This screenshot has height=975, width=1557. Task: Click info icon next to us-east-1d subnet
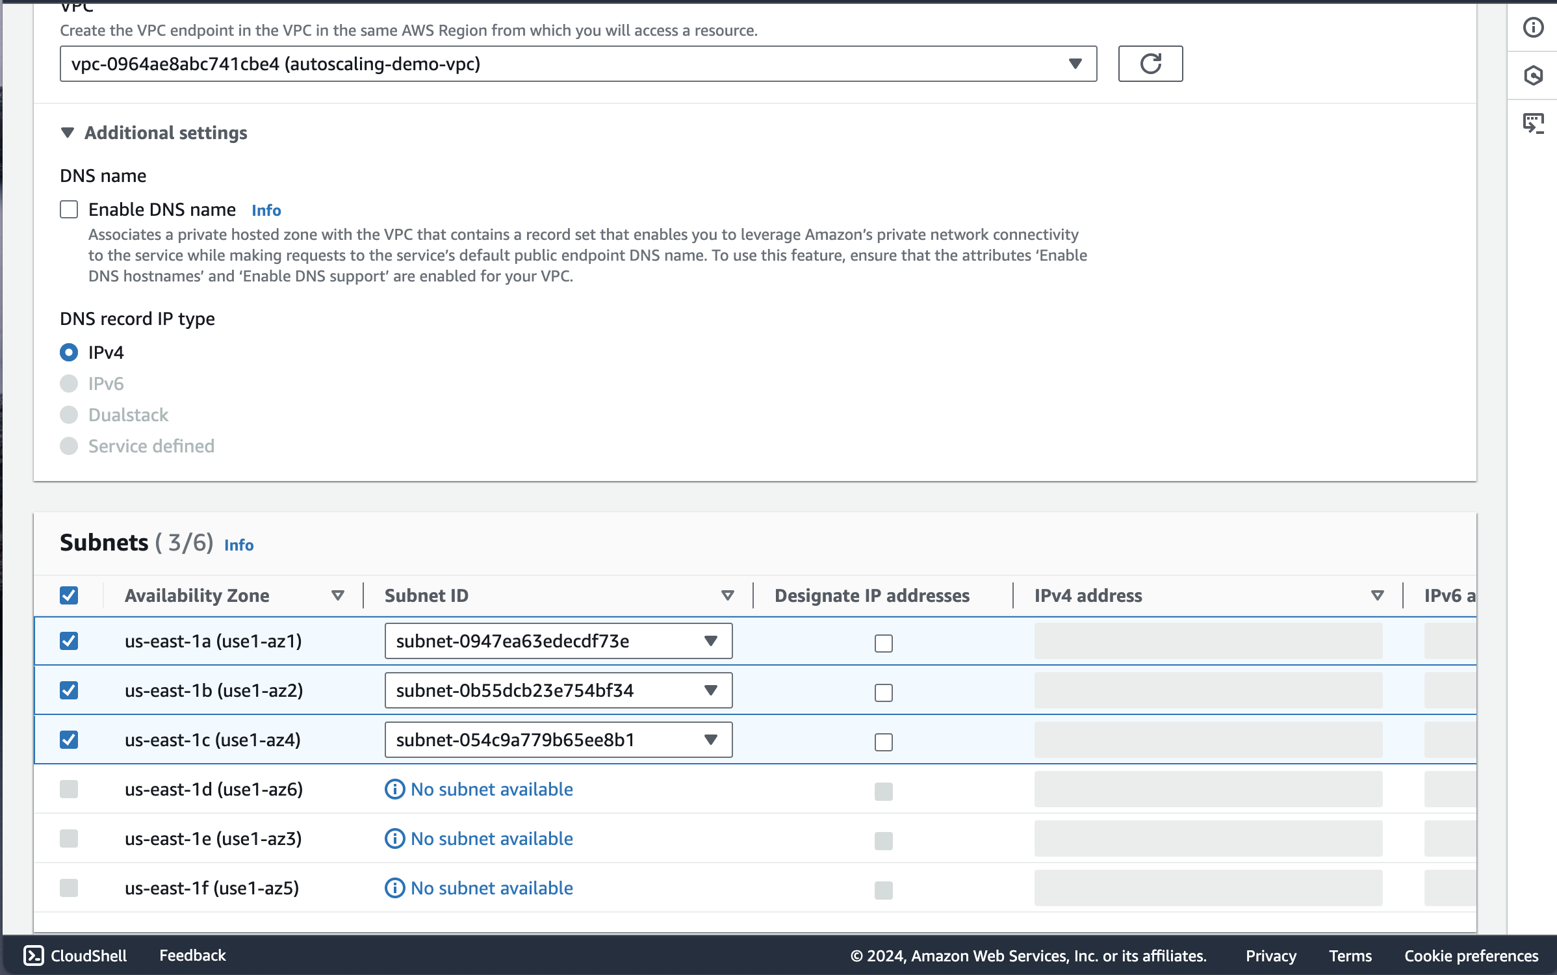point(394,789)
